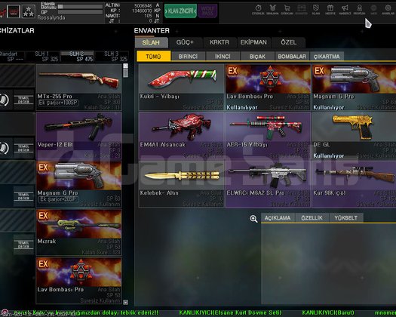396x317 pixels.
Task: Show the ÖZELLİK stats tab
Action: pyautogui.click(x=312, y=218)
